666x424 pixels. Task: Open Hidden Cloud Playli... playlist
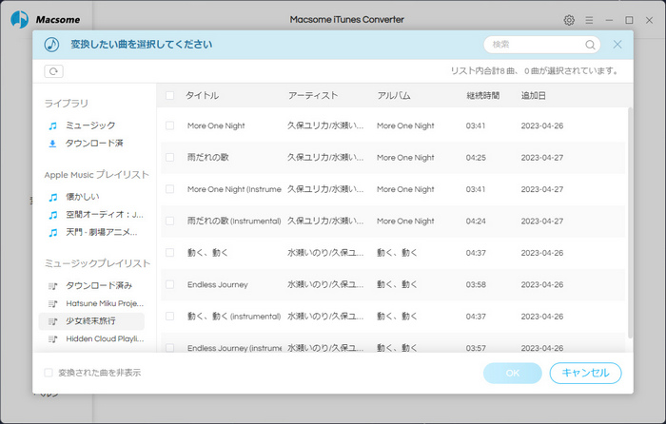click(105, 339)
